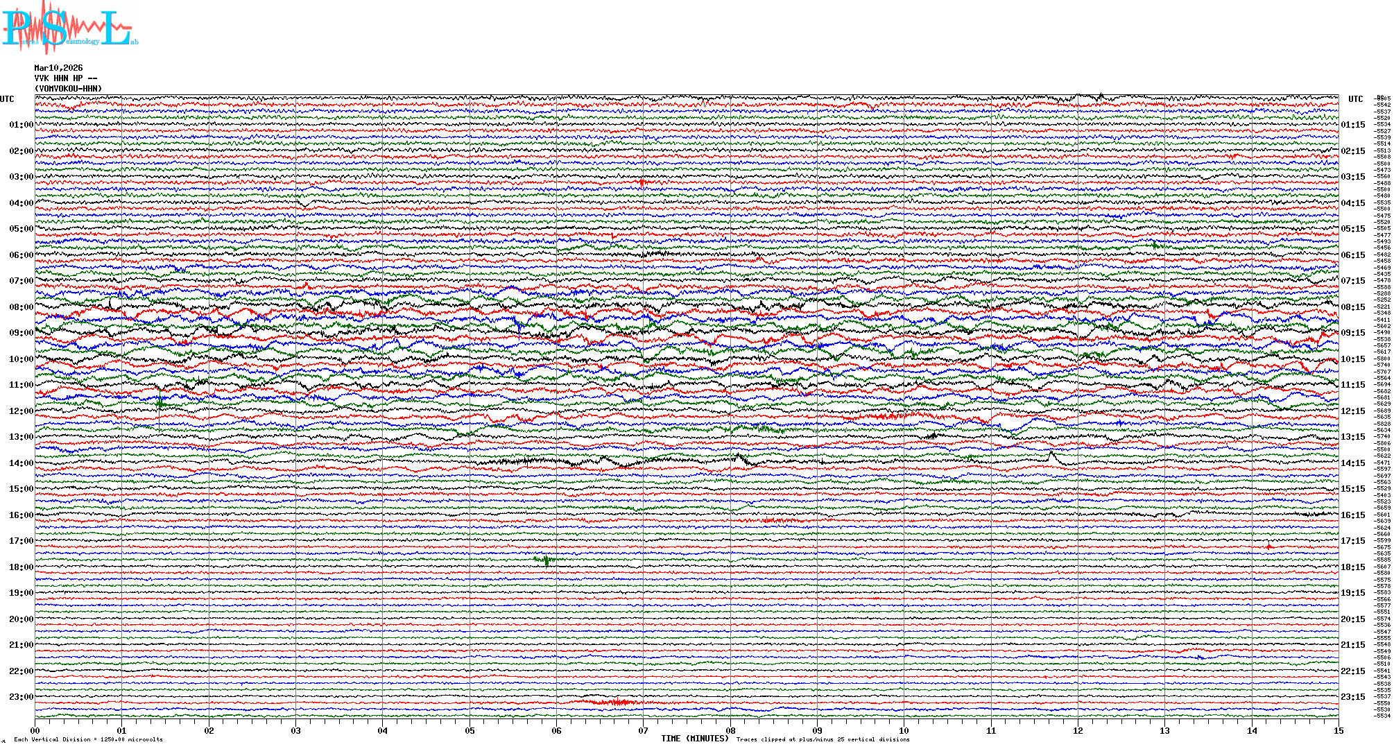Click the 23:00 hour label

pos(21,697)
